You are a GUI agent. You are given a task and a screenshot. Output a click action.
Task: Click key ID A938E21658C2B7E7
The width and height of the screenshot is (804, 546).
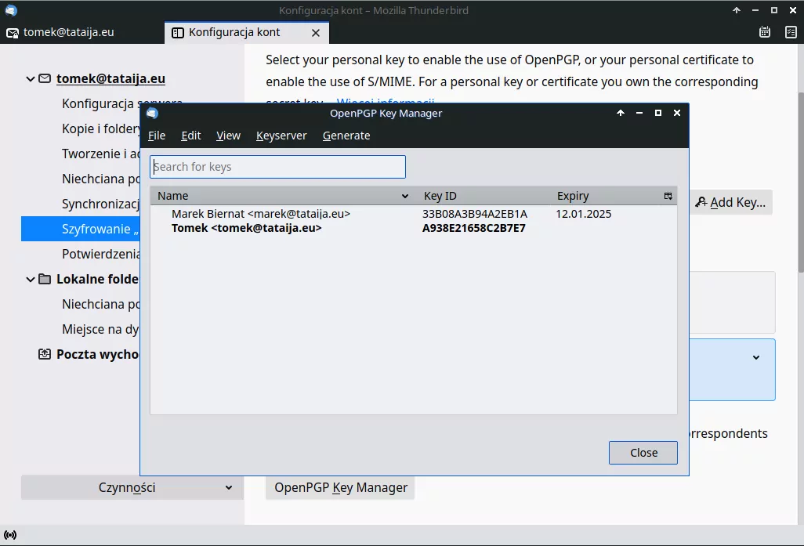[x=474, y=228]
